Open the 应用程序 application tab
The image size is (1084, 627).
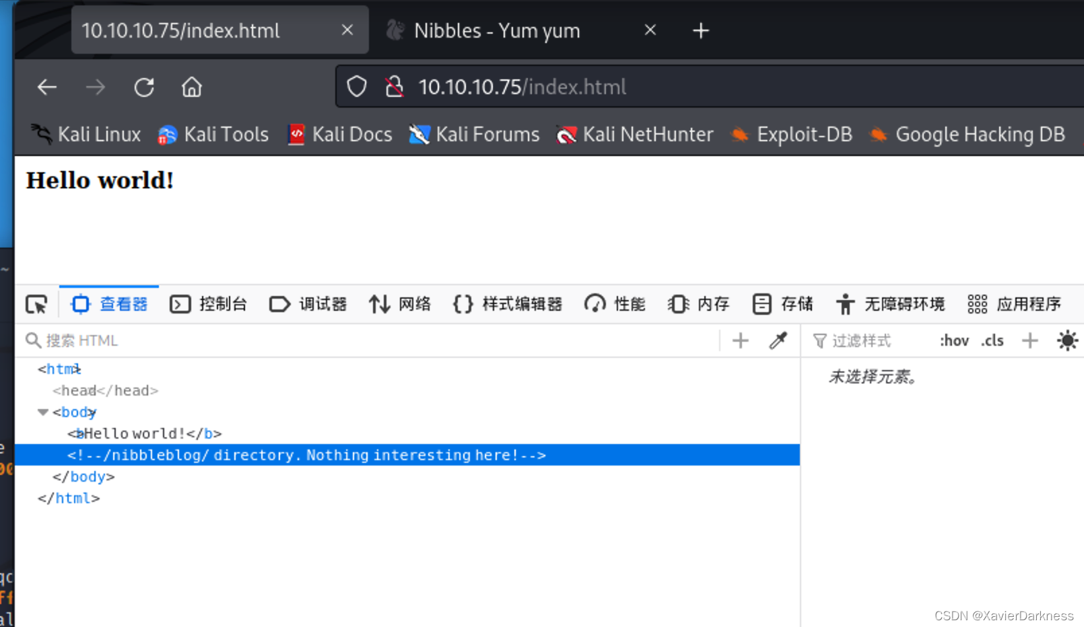click(x=1014, y=304)
